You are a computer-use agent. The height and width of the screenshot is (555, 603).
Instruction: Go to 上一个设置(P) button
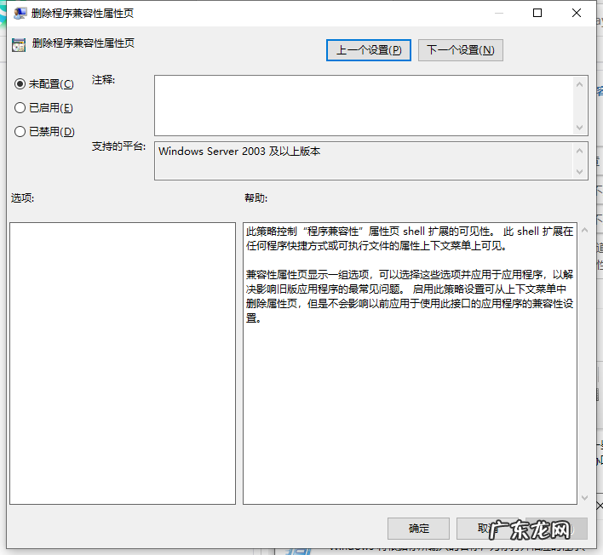pos(369,50)
